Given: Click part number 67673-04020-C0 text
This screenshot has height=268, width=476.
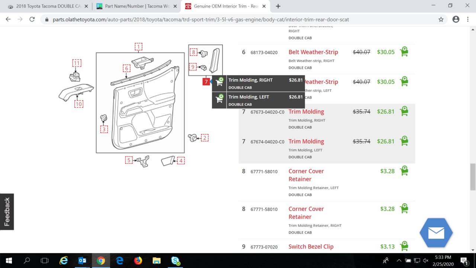Looking at the screenshot, I should point(267,112).
